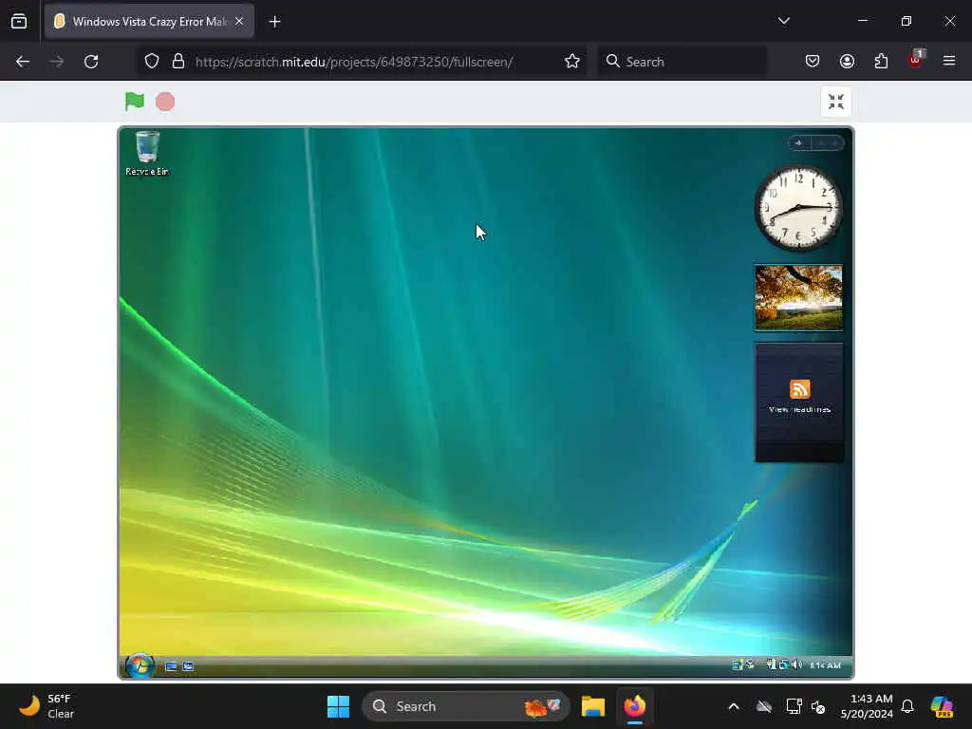
Task: Open the Copilot icon on the taskbar
Action: pyautogui.click(x=942, y=706)
